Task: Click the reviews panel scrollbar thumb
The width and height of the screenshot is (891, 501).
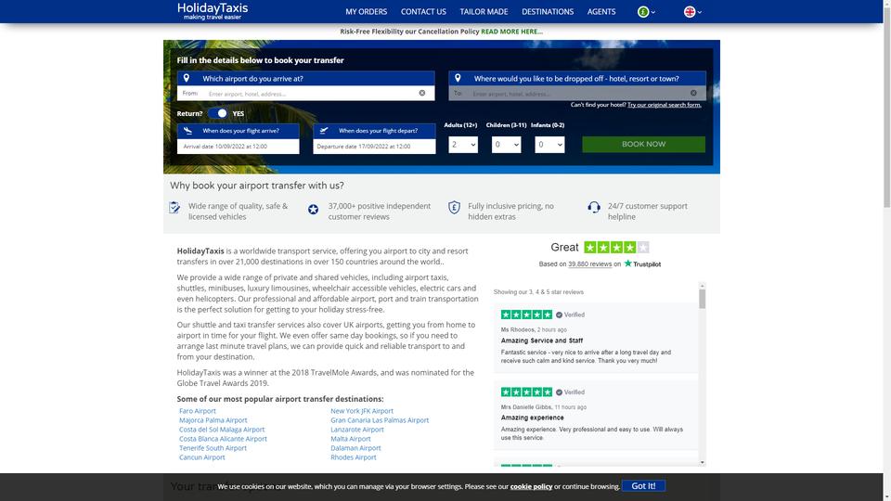Action: pos(703,299)
